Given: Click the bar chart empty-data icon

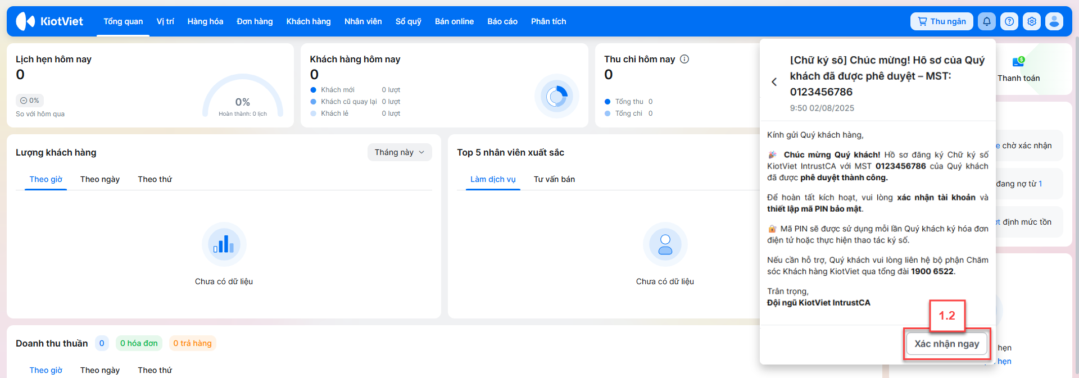Looking at the screenshot, I should [x=224, y=244].
